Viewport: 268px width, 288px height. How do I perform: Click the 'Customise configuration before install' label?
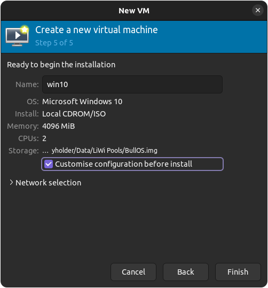pos(123,164)
